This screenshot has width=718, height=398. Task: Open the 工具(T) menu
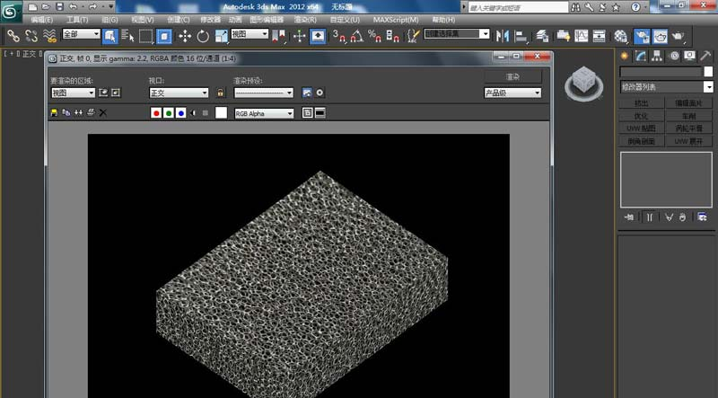[77, 20]
